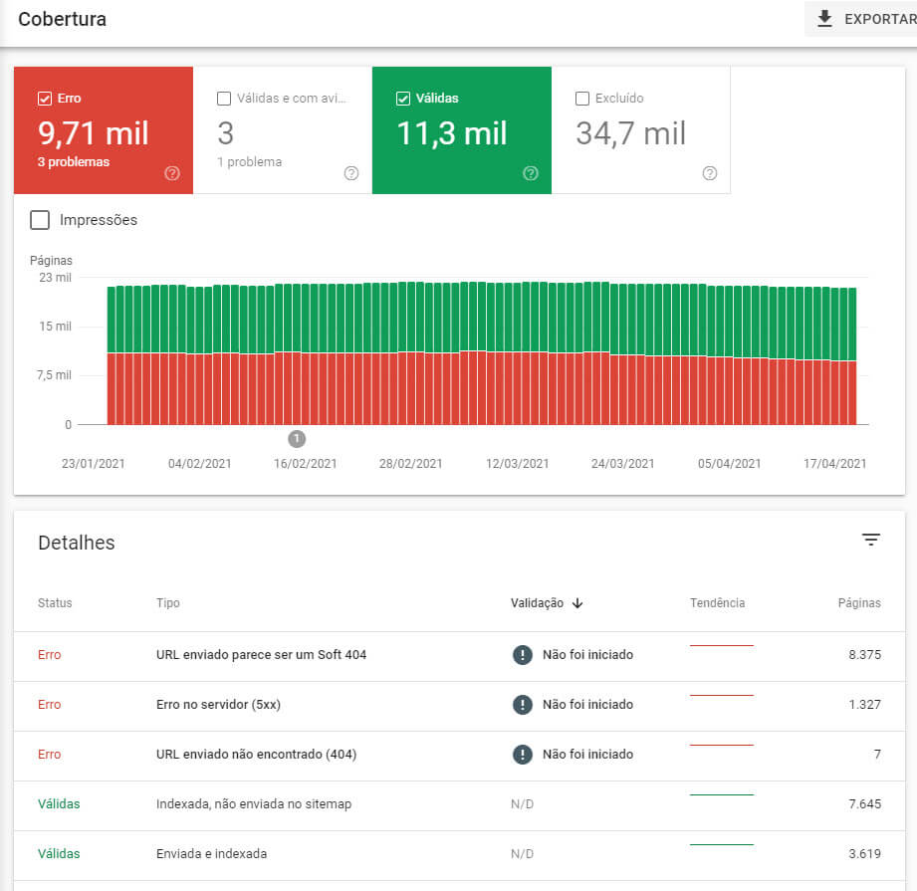Click the help icon on the green Válidas card
The image size is (917, 891).
click(x=530, y=172)
